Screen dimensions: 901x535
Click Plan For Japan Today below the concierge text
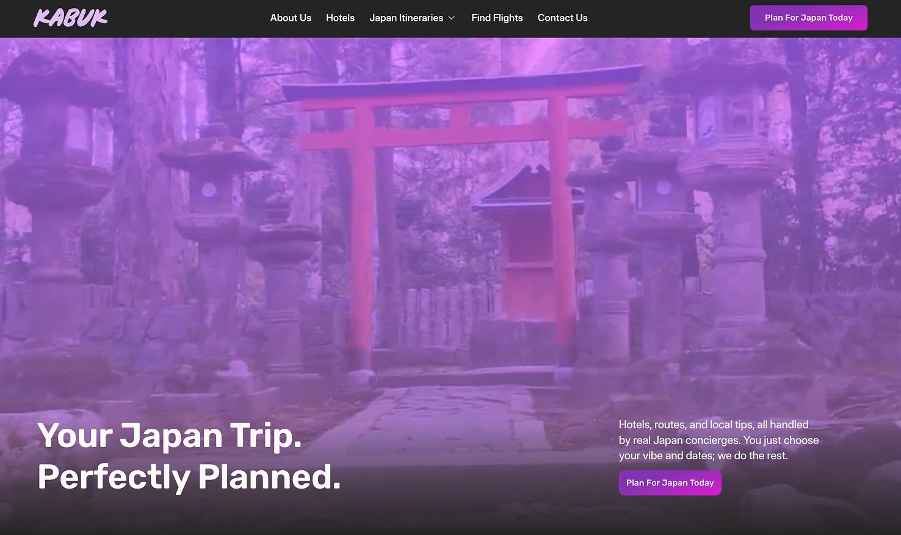coord(670,482)
